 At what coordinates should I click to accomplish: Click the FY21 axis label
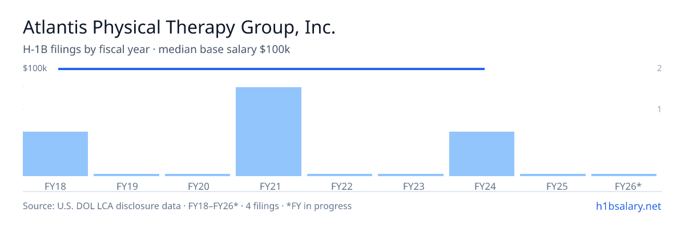point(269,186)
